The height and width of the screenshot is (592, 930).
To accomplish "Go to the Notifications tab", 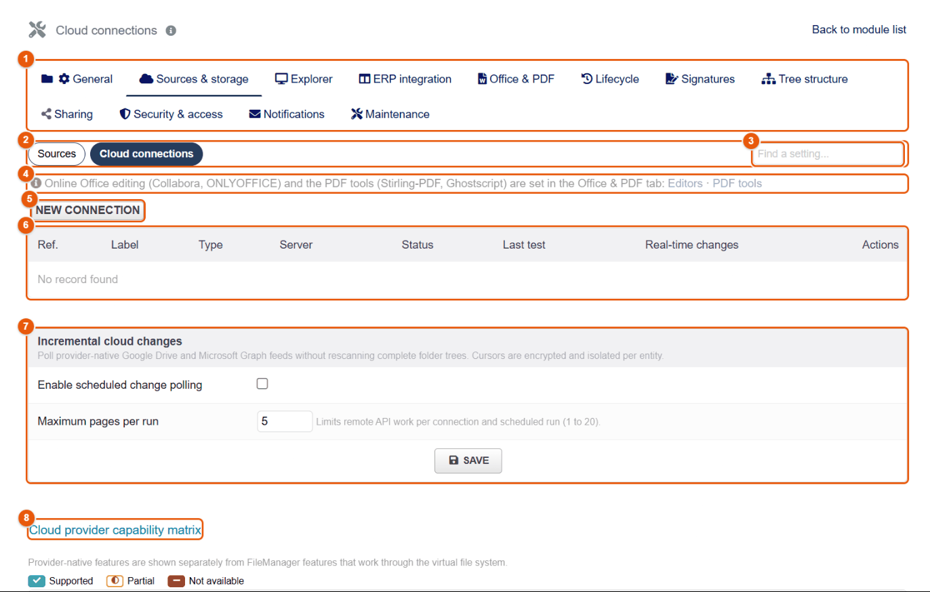I will point(287,114).
